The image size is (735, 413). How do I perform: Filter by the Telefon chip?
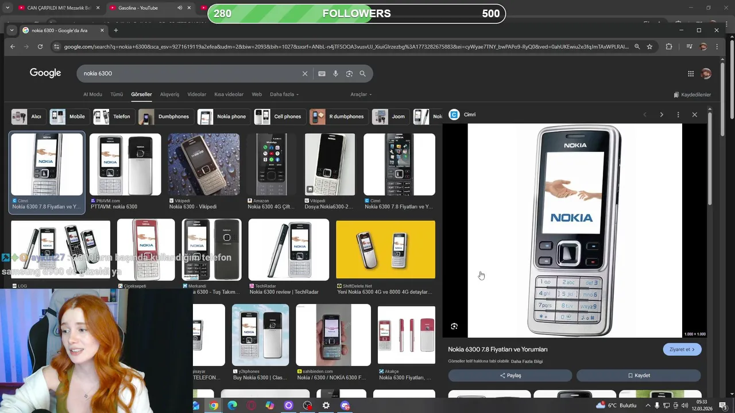pos(113,116)
